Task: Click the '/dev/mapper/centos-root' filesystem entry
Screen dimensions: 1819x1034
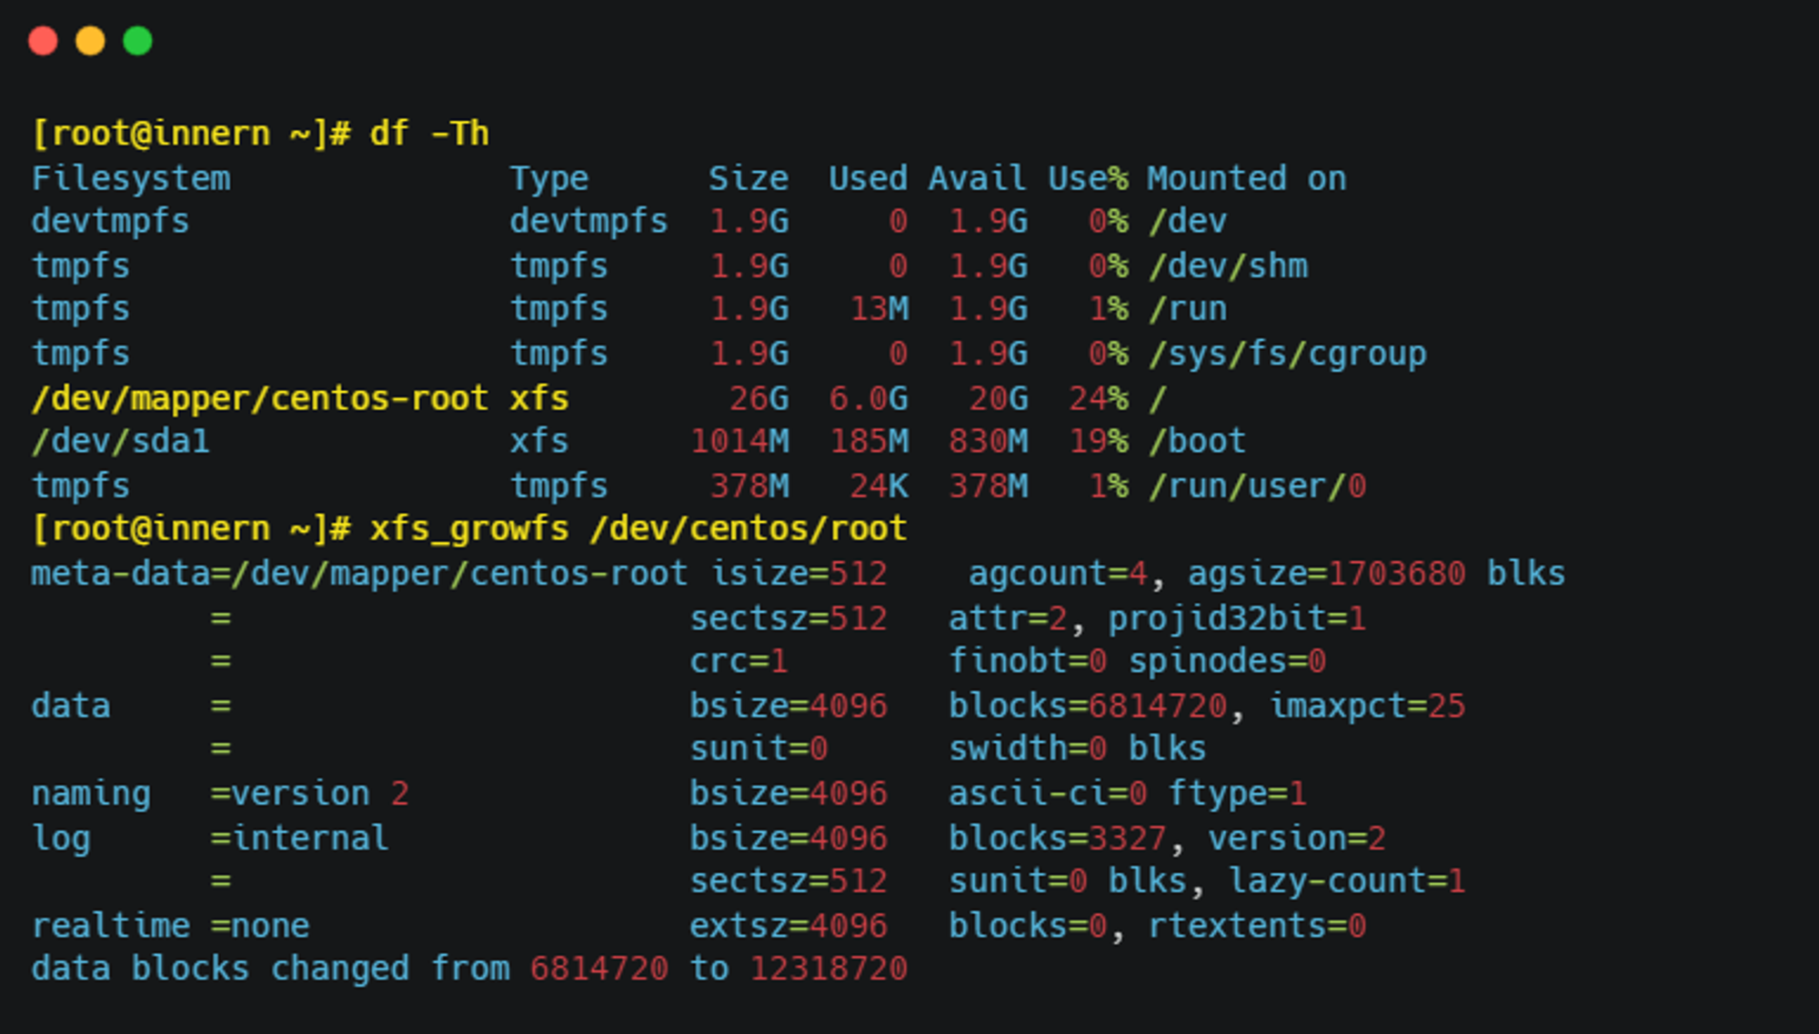Action: (x=260, y=398)
